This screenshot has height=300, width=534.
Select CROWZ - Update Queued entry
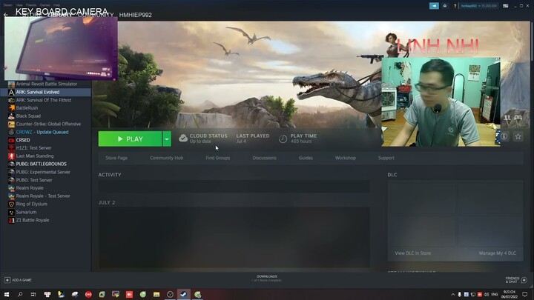coord(42,132)
